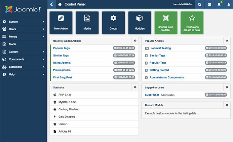Open Popular Articles module gear menu
Viewport: 233px width, 142px height.
click(227, 40)
